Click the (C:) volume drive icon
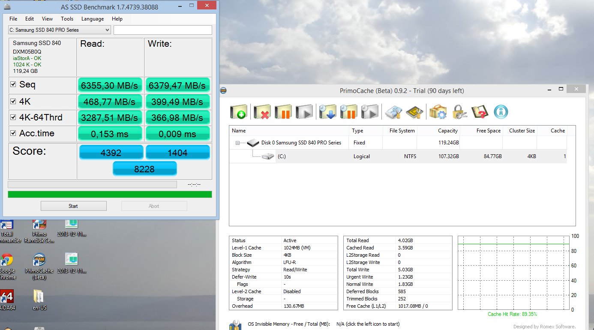The image size is (594, 330). click(x=269, y=156)
